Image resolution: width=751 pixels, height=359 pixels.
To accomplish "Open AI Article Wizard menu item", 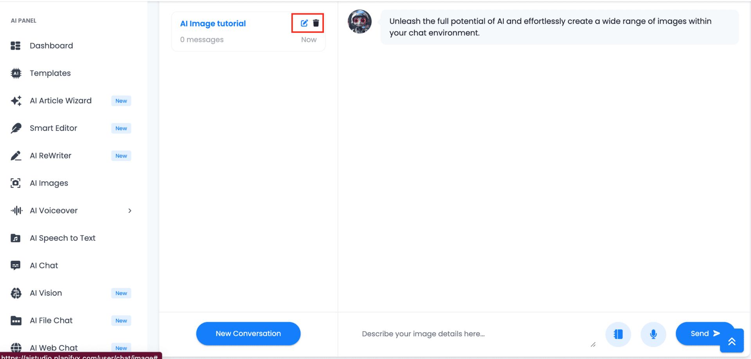I will click(61, 101).
